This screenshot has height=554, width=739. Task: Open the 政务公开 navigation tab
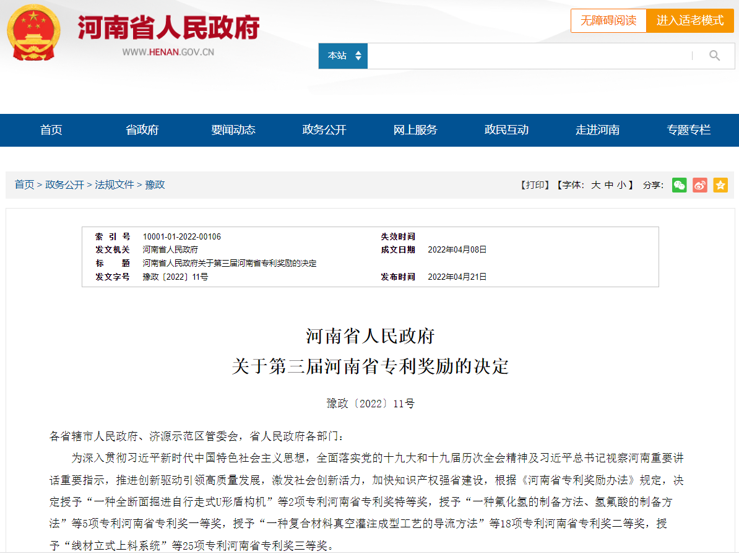[x=324, y=130]
